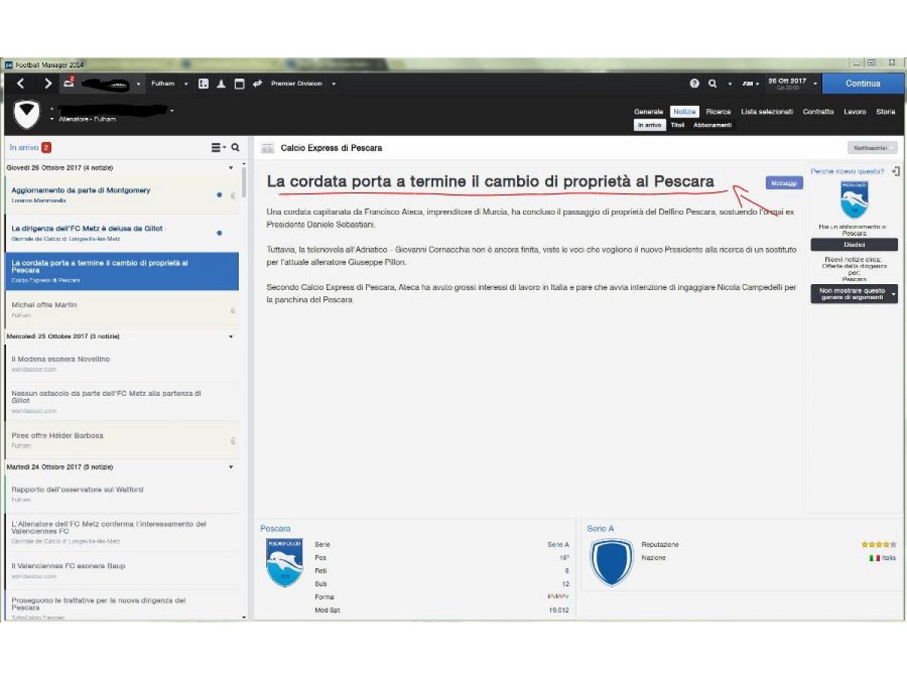Click the scroll-down arrow of the inbox list
This screenshot has height=680, width=907.
(x=243, y=617)
